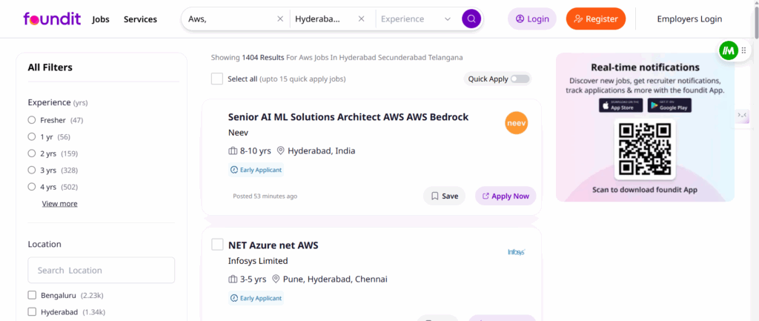Click the Google Play download badge
This screenshot has width=759, height=321.
coord(669,105)
